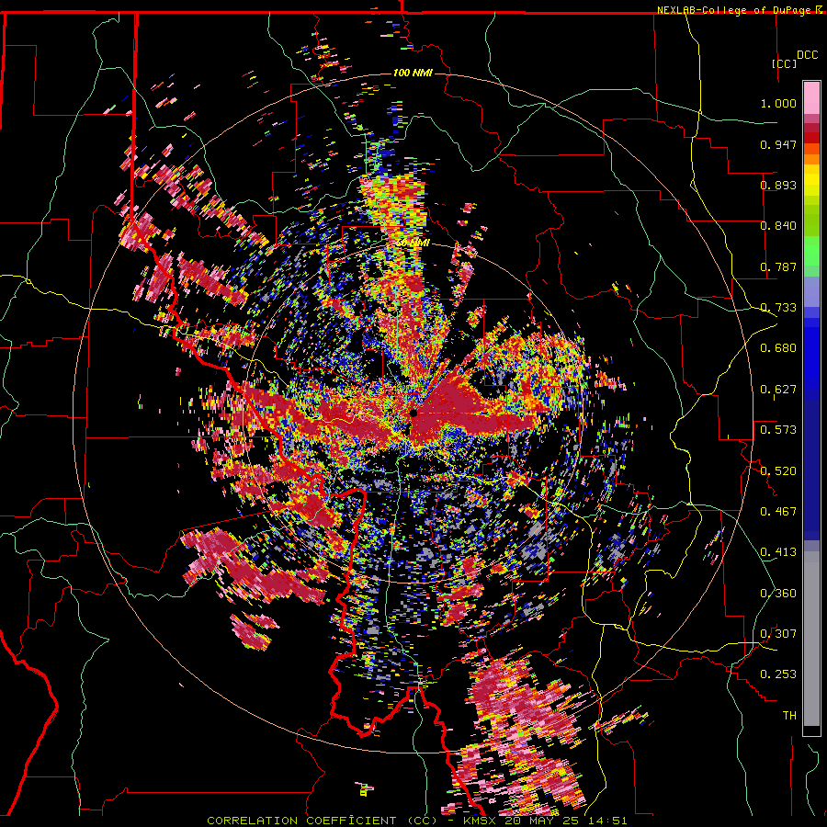Select the 0.253 scale value
The height and width of the screenshot is (827, 827).
point(778,674)
